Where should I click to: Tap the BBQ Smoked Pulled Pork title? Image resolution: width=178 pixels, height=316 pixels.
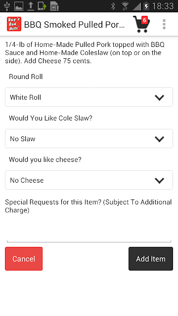74,25
